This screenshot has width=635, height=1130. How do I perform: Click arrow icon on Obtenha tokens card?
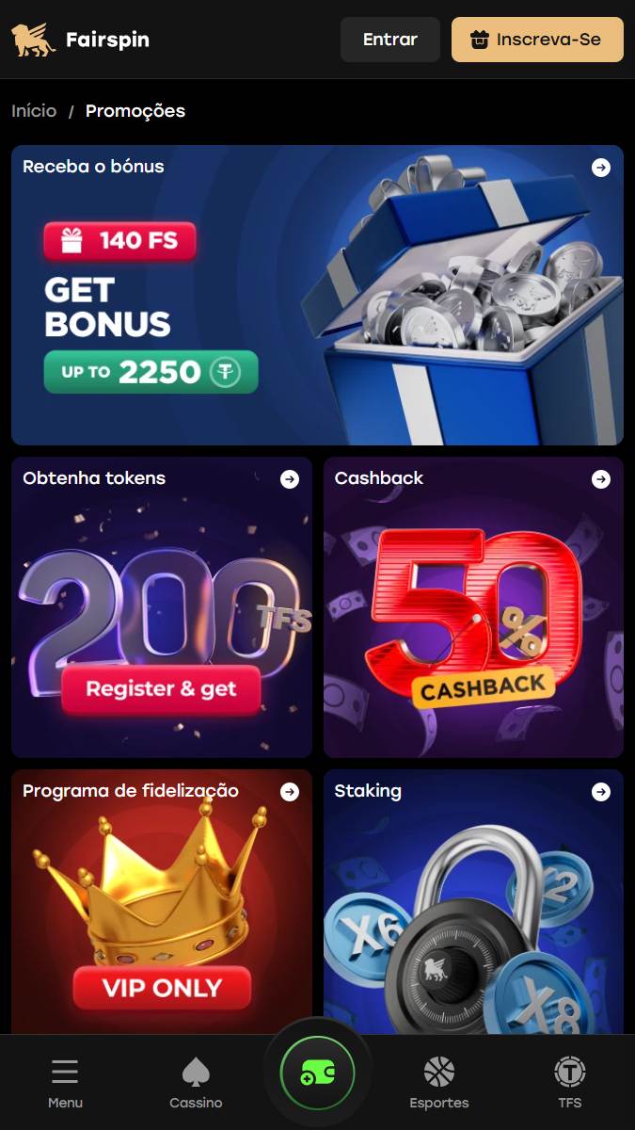pyautogui.click(x=290, y=479)
